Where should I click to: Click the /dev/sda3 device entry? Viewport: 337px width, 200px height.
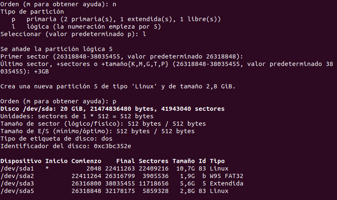(17, 183)
